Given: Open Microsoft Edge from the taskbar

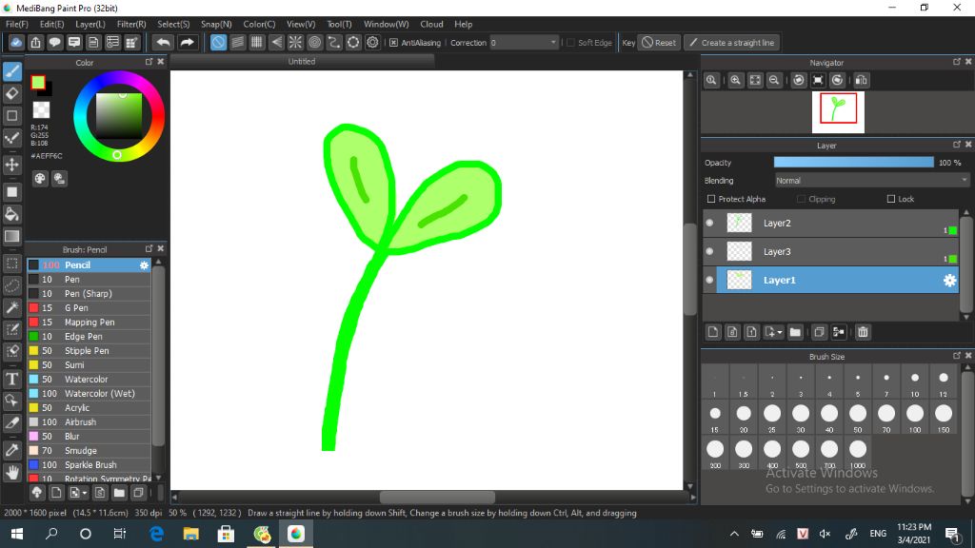Looking at the screenshot, I should click(x=156, y=534).
